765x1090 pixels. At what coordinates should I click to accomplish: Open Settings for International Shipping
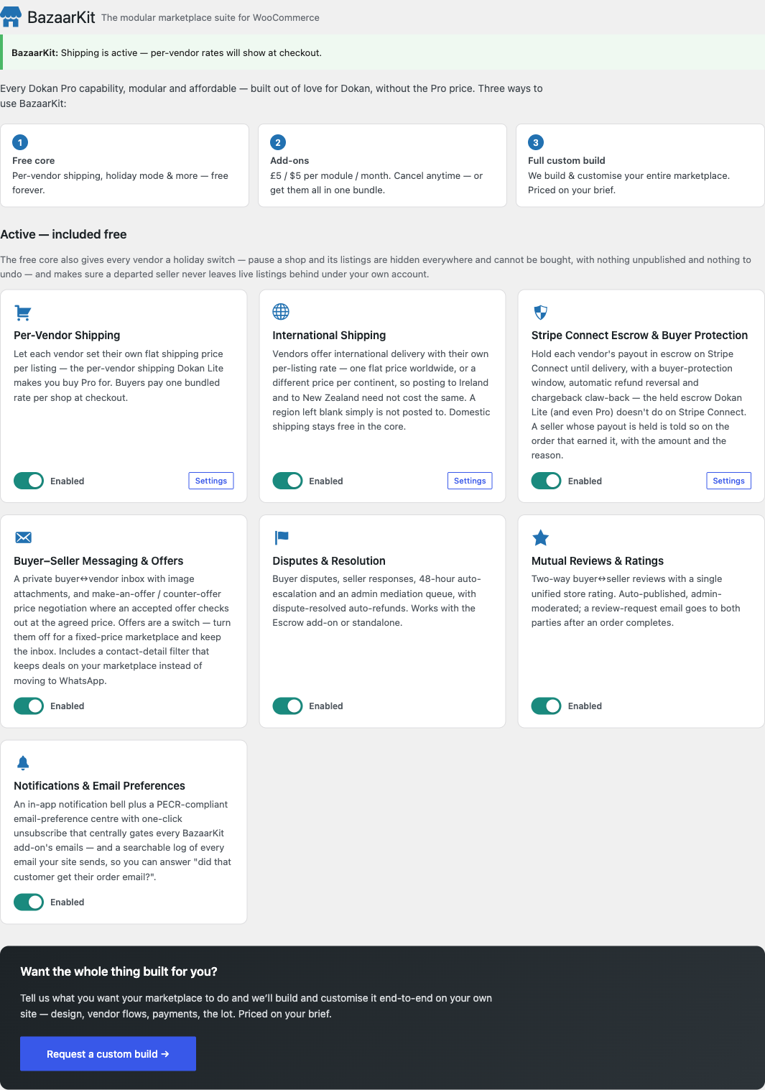coord(470,481)
